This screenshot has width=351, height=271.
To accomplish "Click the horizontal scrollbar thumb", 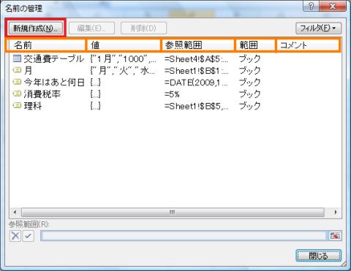I will point(173,213).
